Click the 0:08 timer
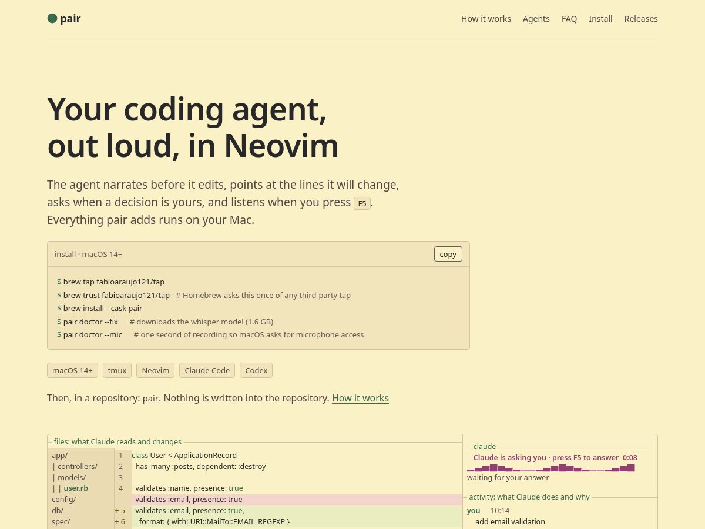This screenshot has width=705, height=529. (630, 457)
